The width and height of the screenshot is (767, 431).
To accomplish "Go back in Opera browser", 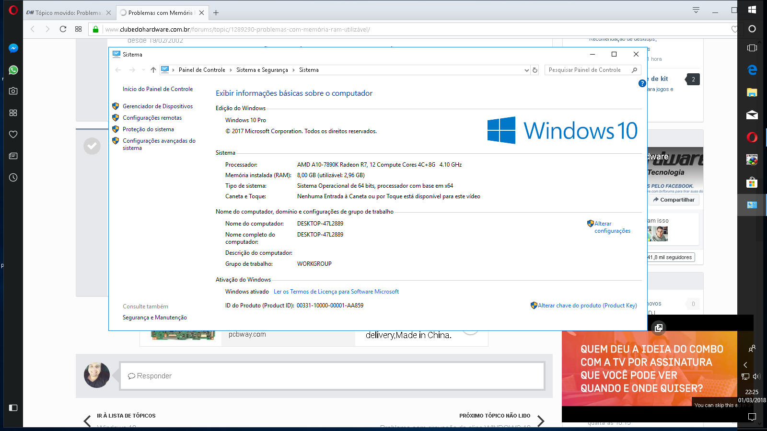I will [x=33, y=29].
